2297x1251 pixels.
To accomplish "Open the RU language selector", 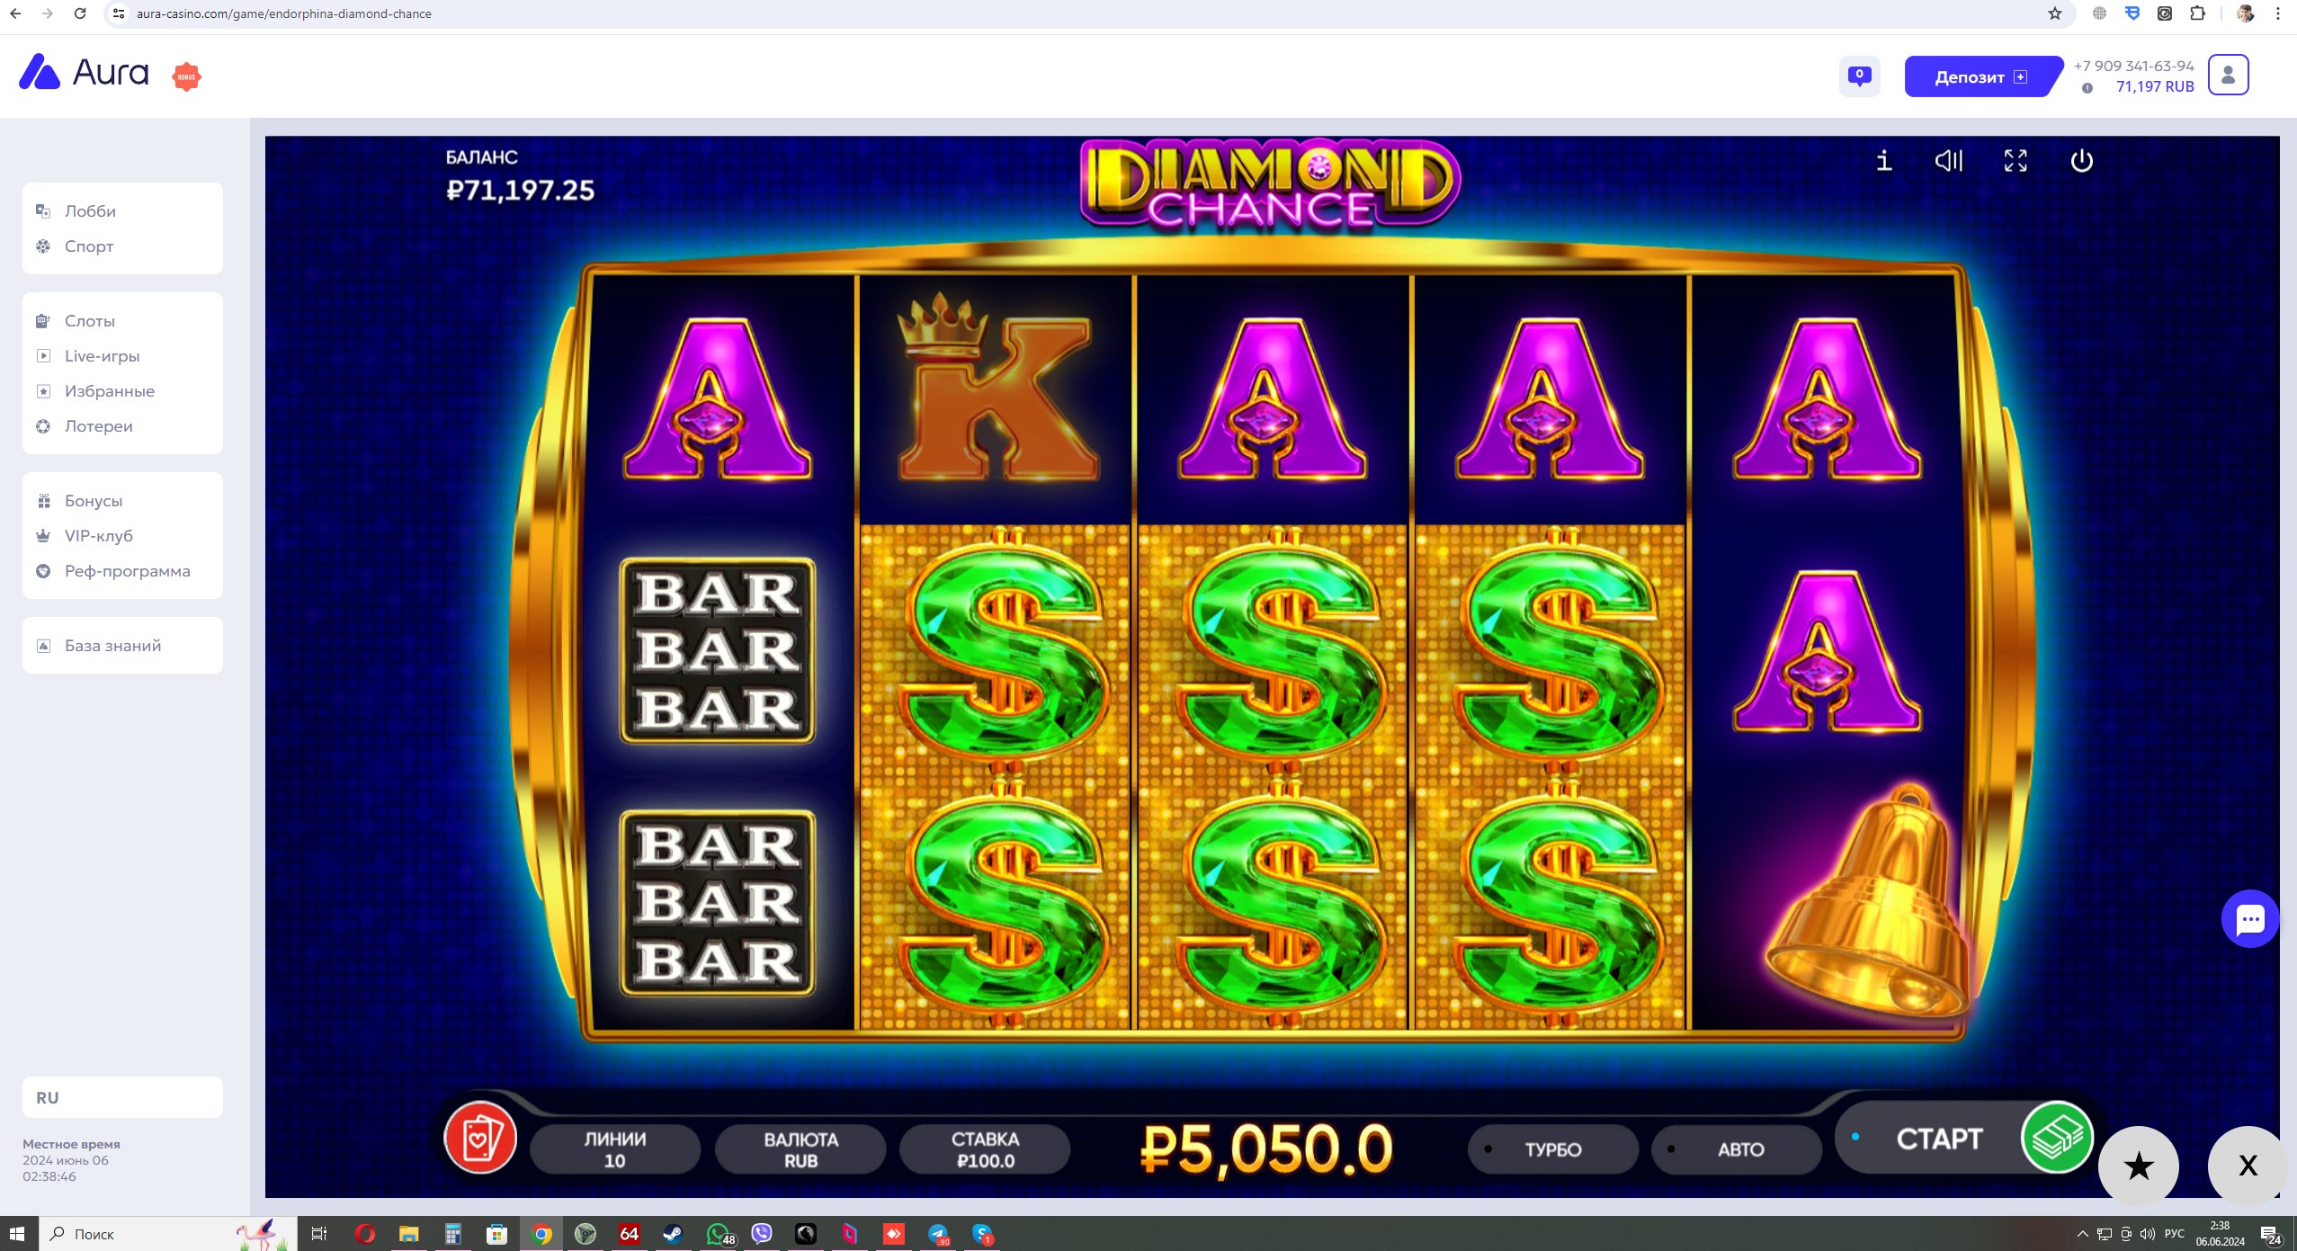I will coord(122,1097).
